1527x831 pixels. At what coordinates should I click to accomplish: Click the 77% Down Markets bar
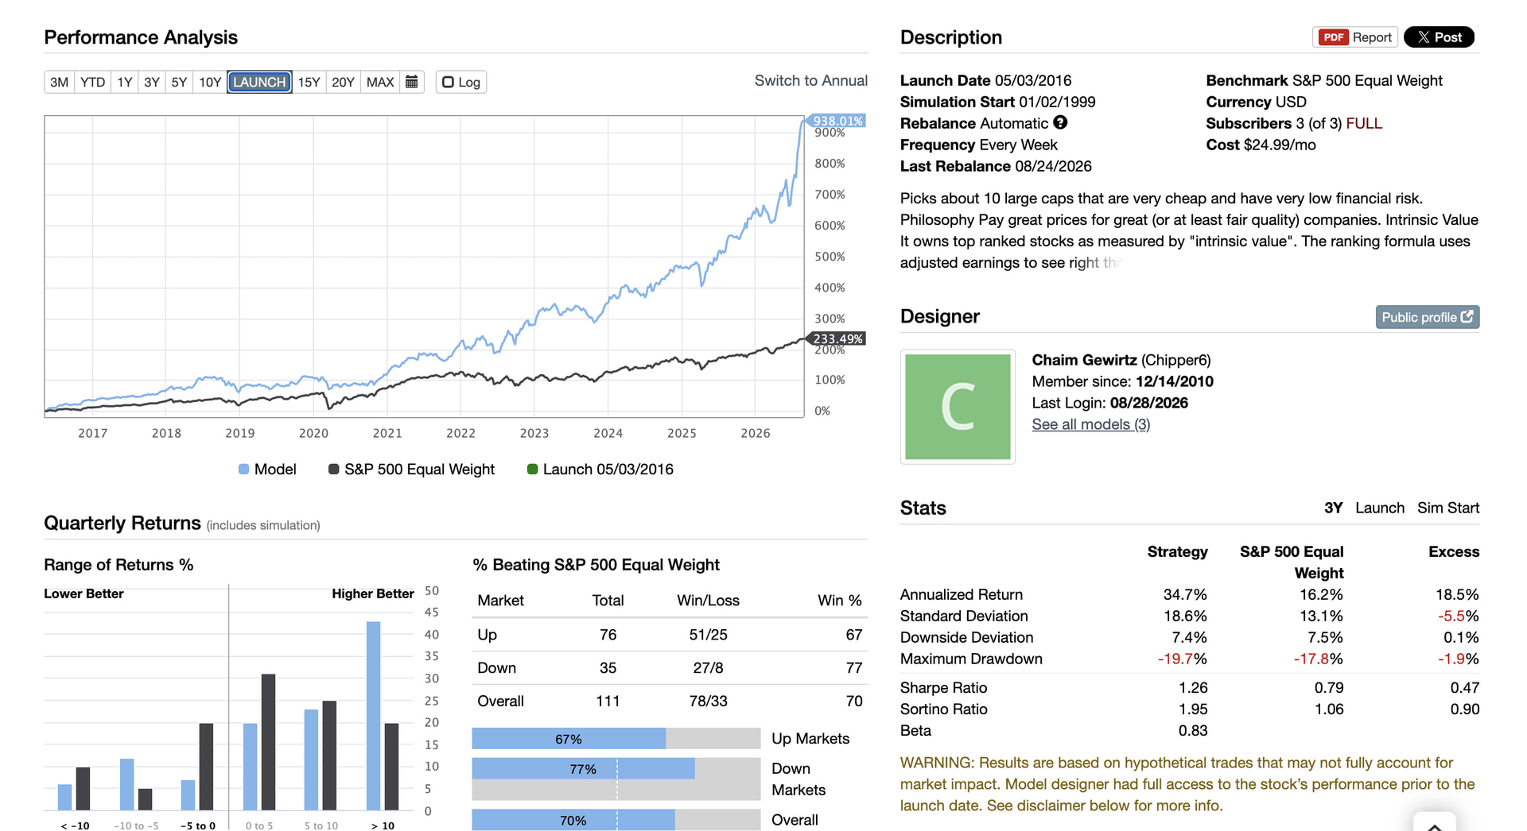point(583,768)
